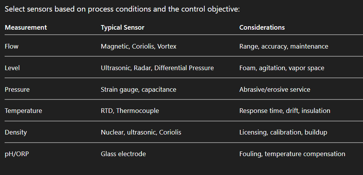
Task: Click 'Fouling, temperature compensation' cell
Action: tap(292, 154)
